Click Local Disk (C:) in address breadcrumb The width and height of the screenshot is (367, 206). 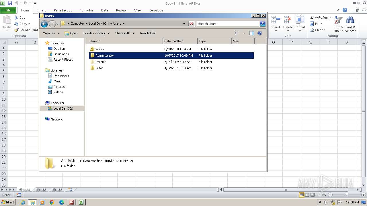(99, 24)
